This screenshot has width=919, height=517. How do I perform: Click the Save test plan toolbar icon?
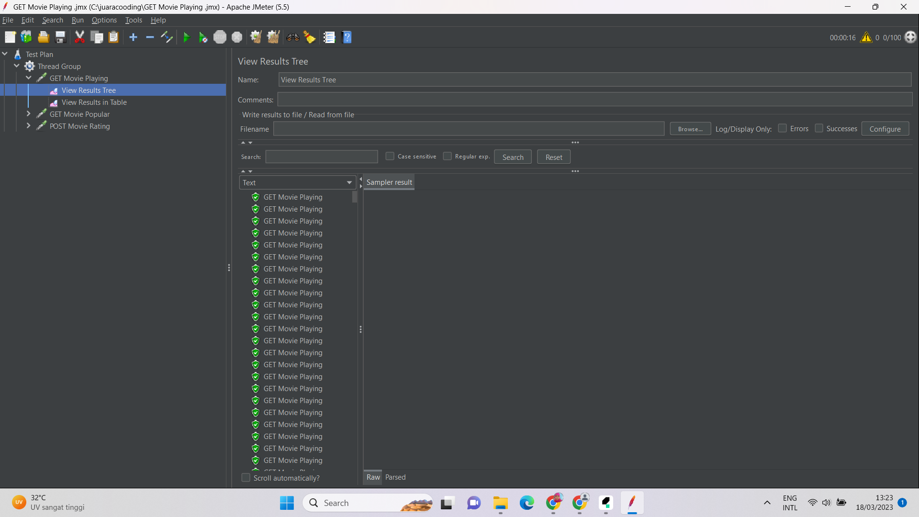click(x=60, y=37)
